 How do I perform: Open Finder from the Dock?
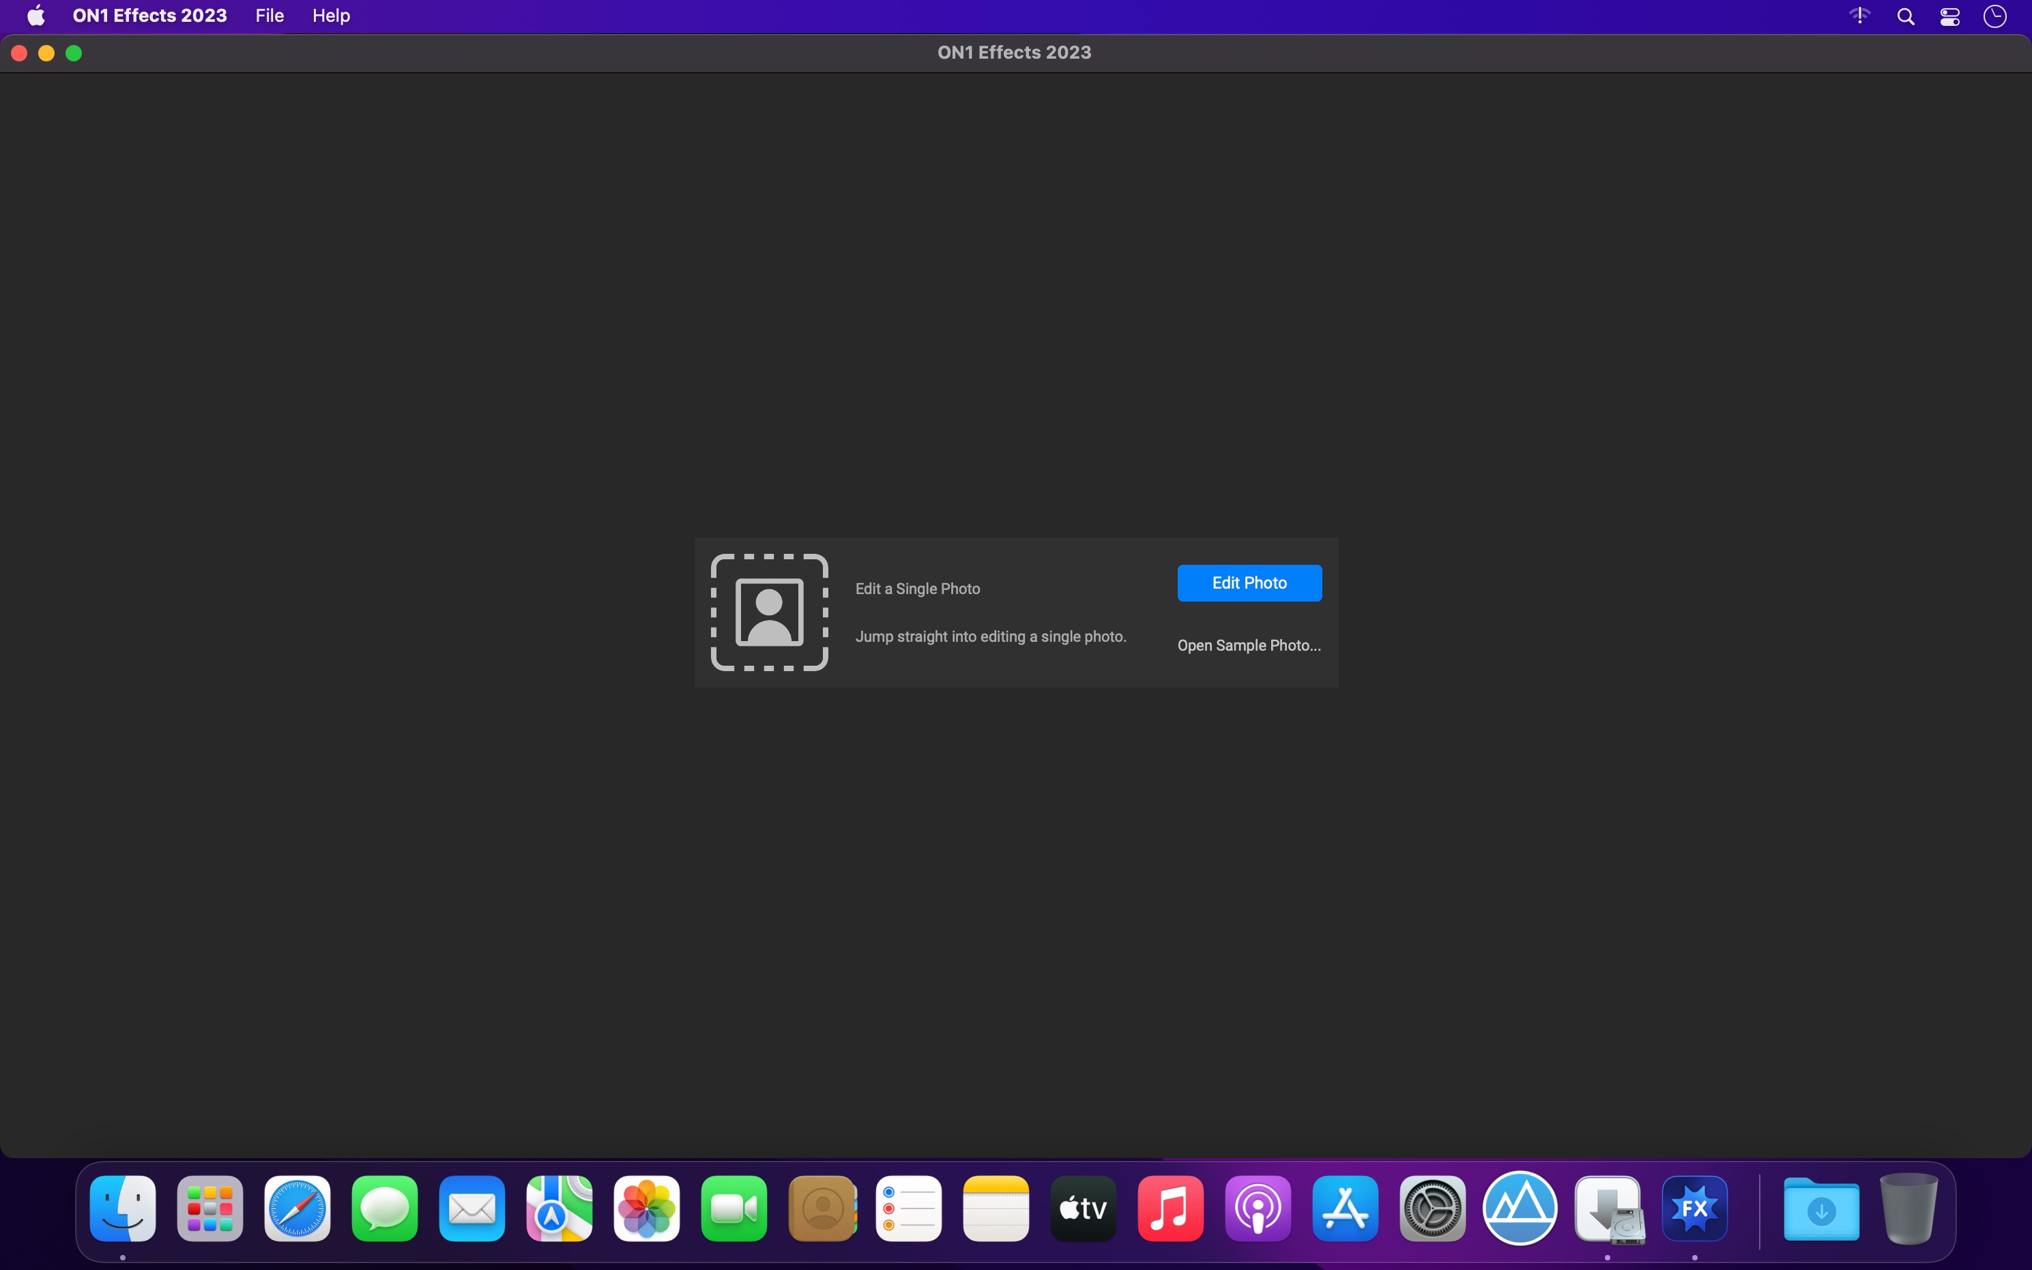point(123,1209)
